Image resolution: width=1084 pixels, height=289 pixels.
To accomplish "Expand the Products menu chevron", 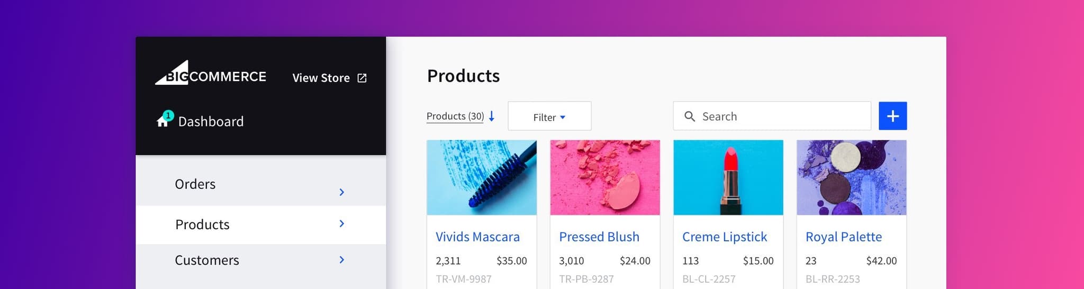I will 341,224.
